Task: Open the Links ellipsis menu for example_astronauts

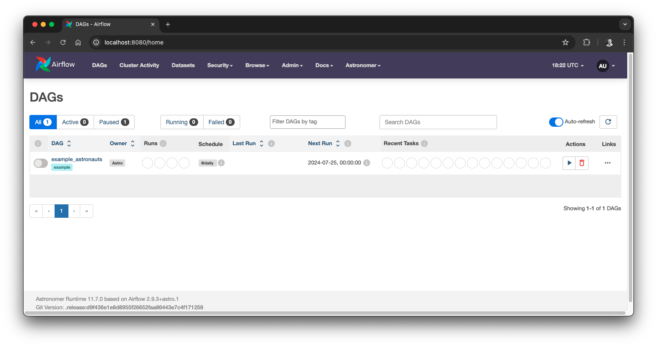Action: (607, 163)
